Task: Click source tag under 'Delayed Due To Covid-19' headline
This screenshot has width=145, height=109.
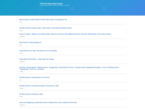Action: point(20,80)
